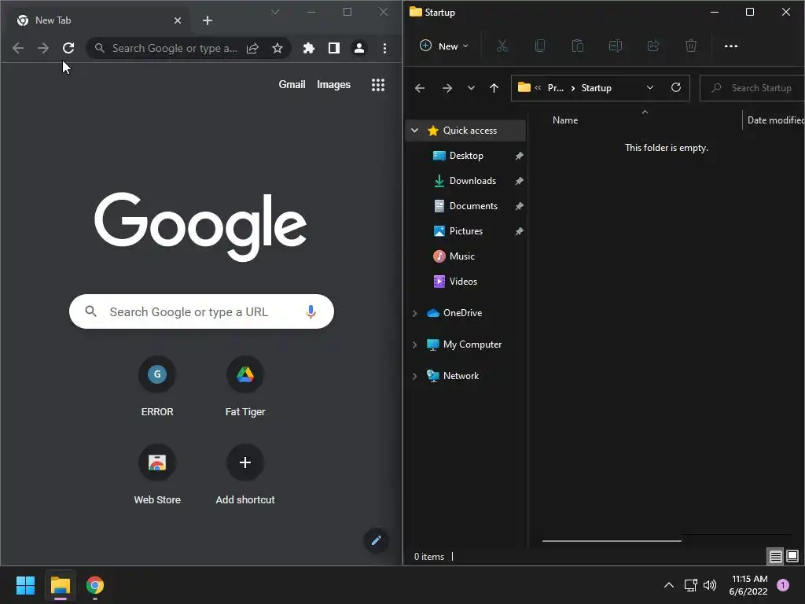The image size is (805, 604).
Task: Sort by Date modified column
Action: click(775, 120)
